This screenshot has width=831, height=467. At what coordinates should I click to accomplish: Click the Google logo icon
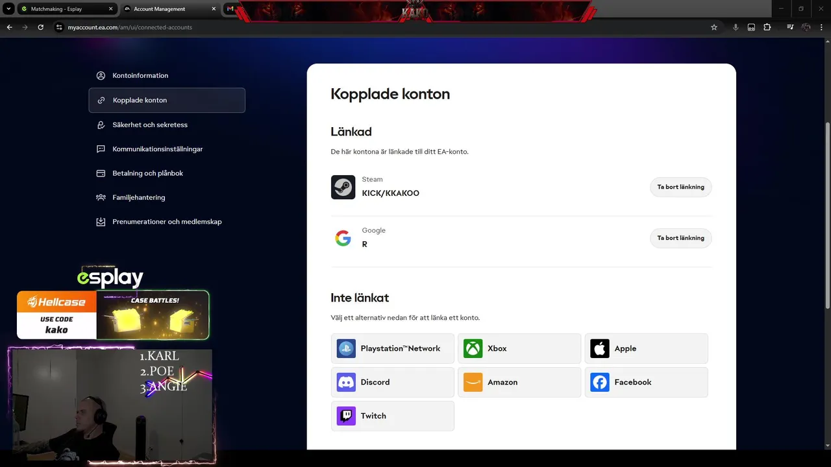[x=343, y=238]
